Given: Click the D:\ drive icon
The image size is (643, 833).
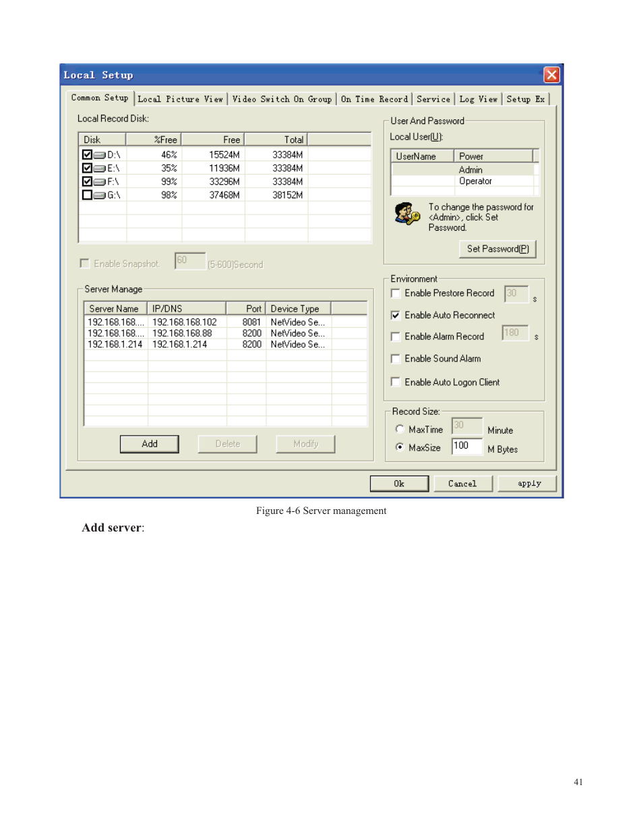Looking at the screenshot, I should (100, 154).
